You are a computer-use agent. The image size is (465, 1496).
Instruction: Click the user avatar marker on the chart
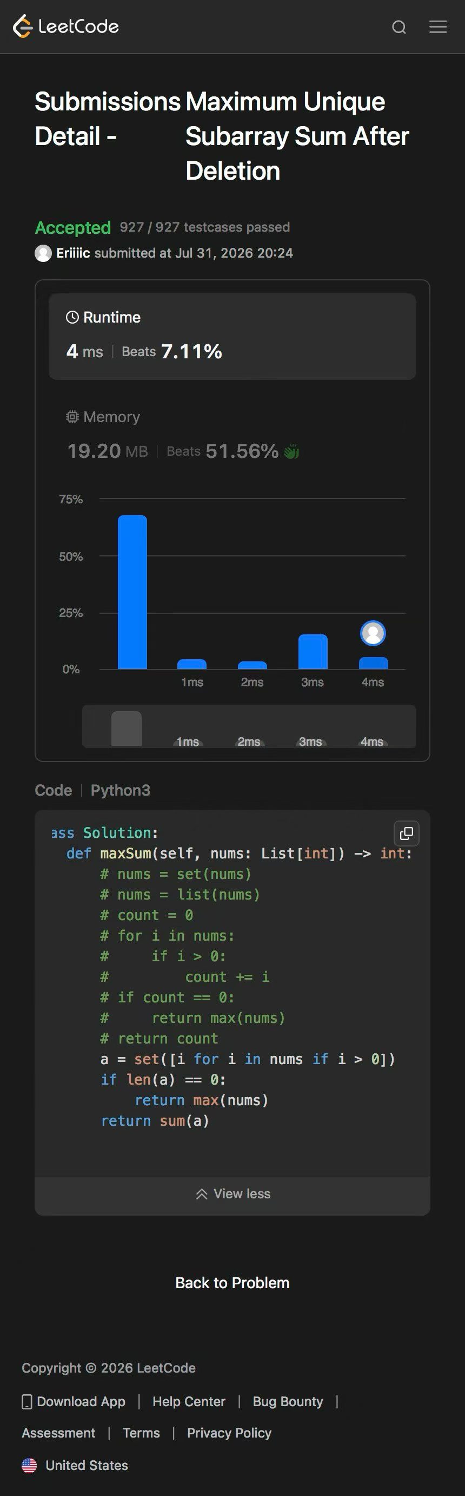coord(373,633)
